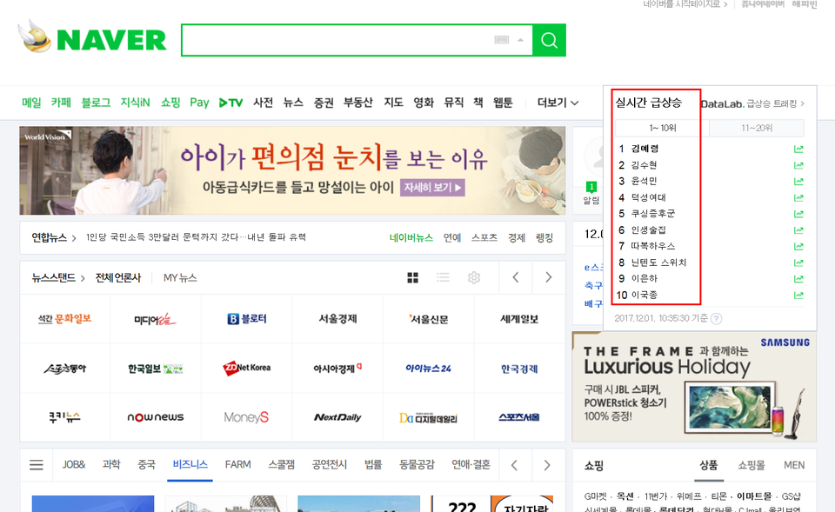Open the Naver TV icon link

230,103
